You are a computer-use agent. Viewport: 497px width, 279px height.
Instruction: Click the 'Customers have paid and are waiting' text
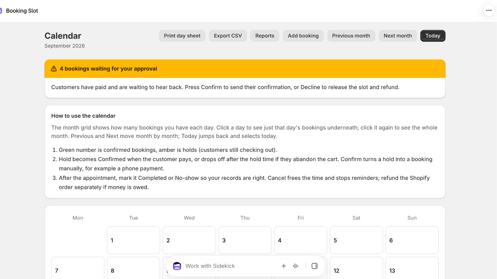click(x=225, y=87)
